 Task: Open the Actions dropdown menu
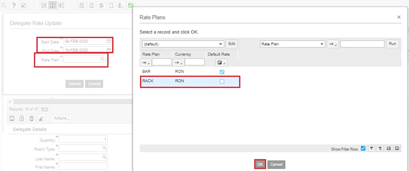(61, 118)
